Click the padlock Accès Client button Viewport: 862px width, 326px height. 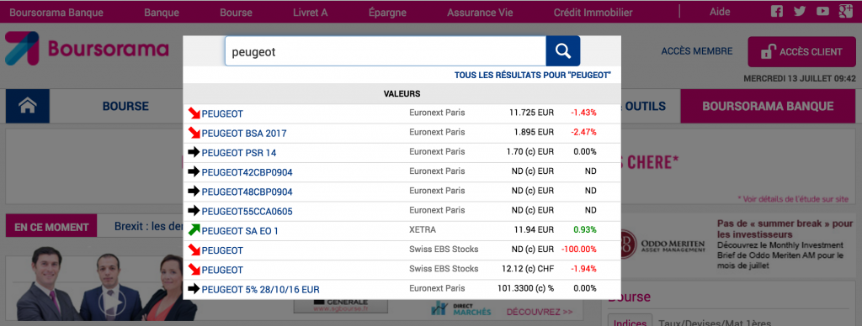(802, 51)
